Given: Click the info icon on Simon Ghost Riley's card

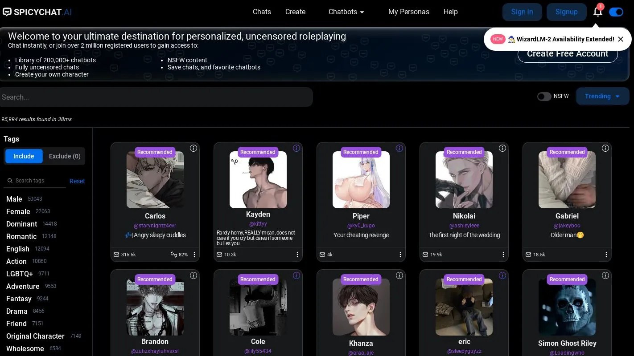Looking at the screenshot, I should pos(605,275).
